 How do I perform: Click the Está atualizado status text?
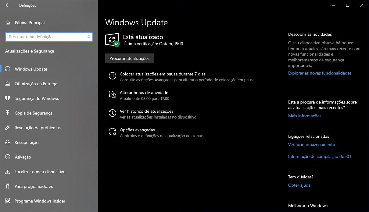pos(143,37)
